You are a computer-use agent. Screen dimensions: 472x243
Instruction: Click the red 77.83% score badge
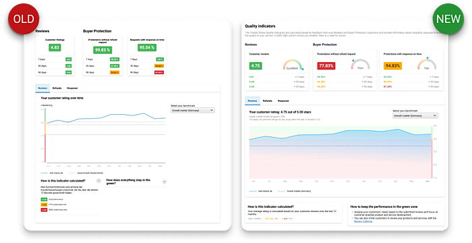pos(326,65)
